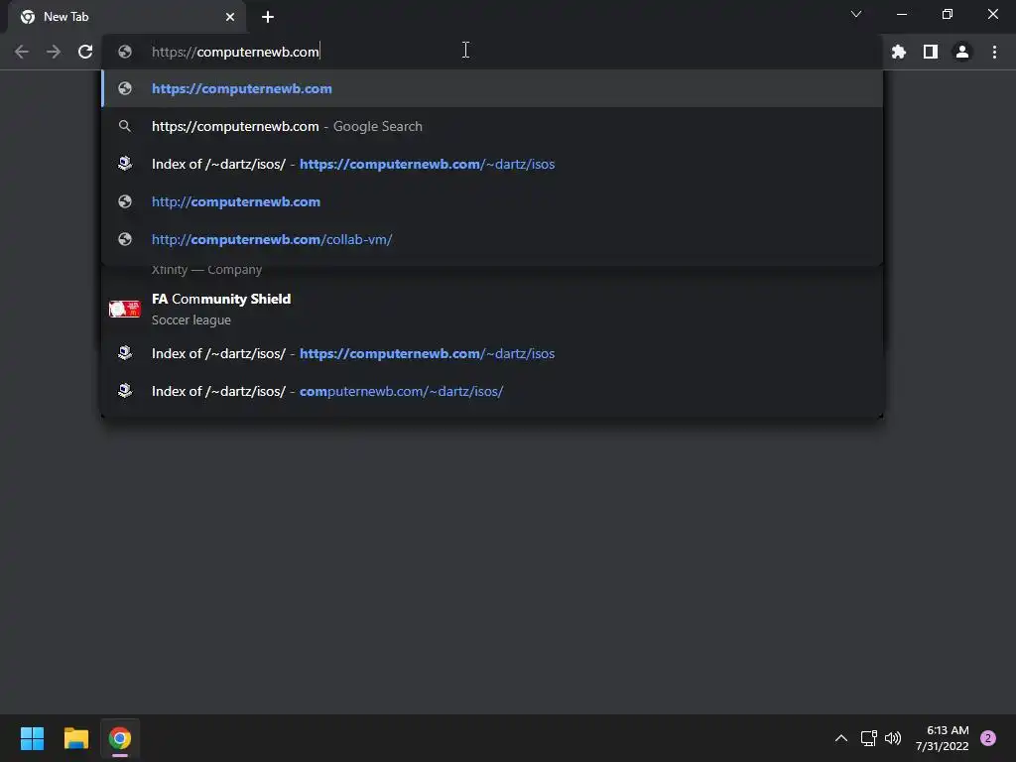Click globe icon in address bar
This screenshot has width=1016, height=762.
point(125,52)
